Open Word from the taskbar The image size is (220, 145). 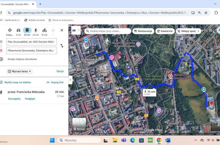click(168, 140)
